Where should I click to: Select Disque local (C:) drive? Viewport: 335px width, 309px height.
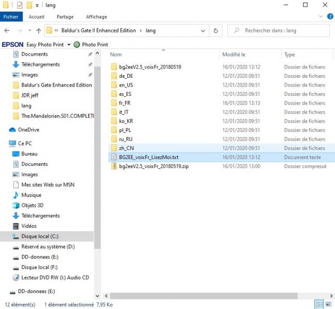pyautogui.click(x=40, y=236)
